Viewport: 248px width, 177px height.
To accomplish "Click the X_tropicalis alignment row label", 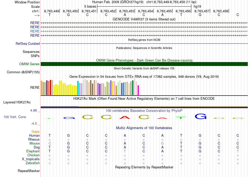I will pos(31,159).
